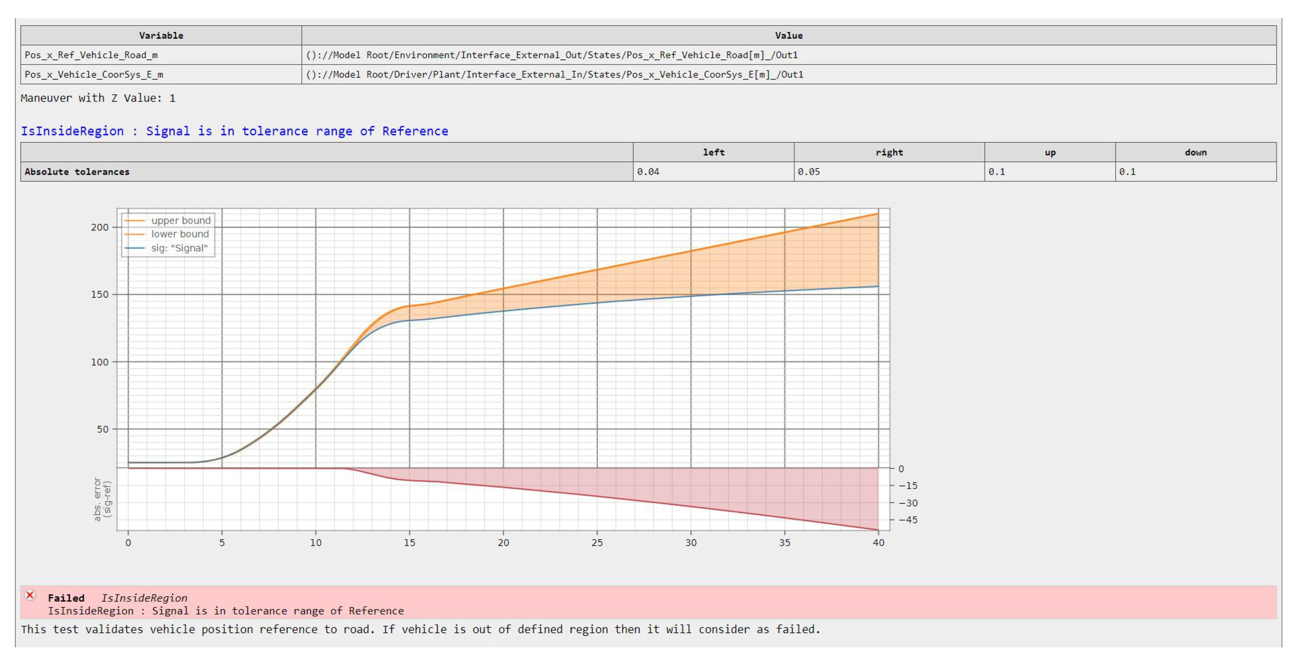Click the upper bound legend line swatch
The image size is (1296, 664).
[x=134, y=221]
